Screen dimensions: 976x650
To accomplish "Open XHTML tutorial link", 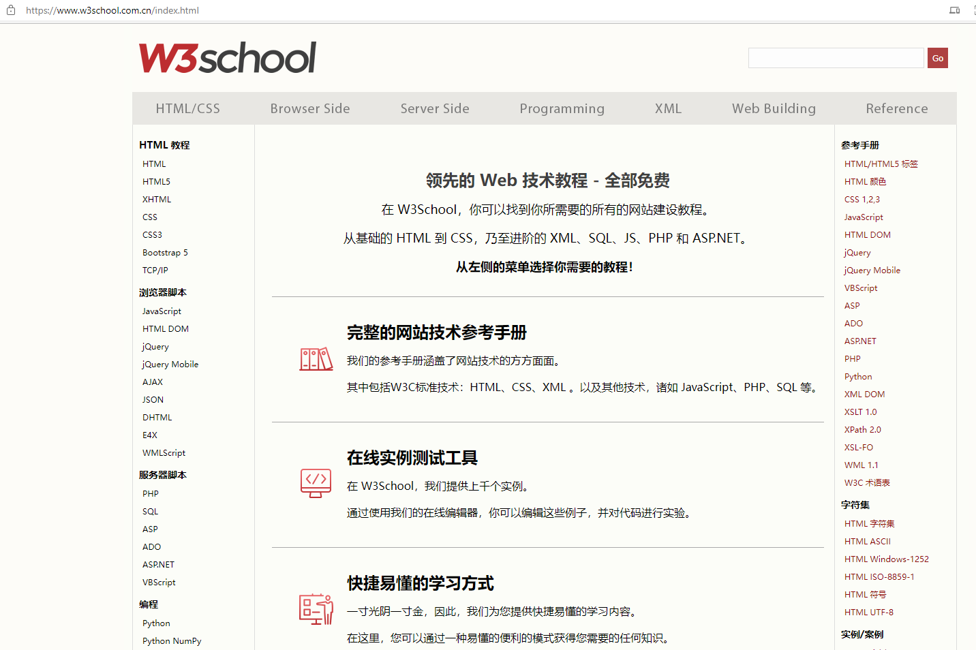I will pyautogui.click(x=157, y=199).
